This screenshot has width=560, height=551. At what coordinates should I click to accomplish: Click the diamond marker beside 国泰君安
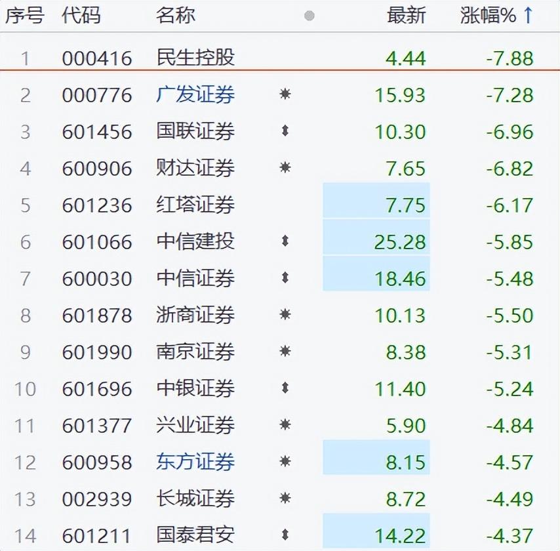click(x=285, y=535)
